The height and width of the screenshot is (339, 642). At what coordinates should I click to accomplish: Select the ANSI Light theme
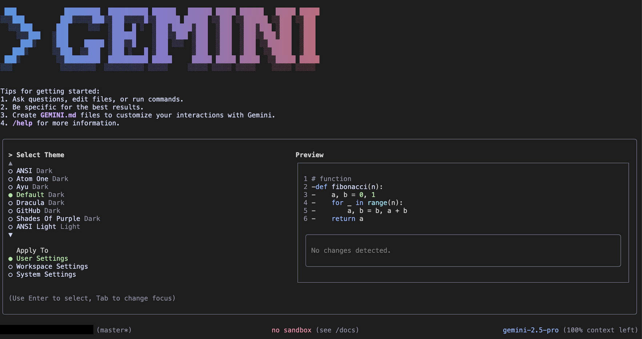click(x=44, y=227)
